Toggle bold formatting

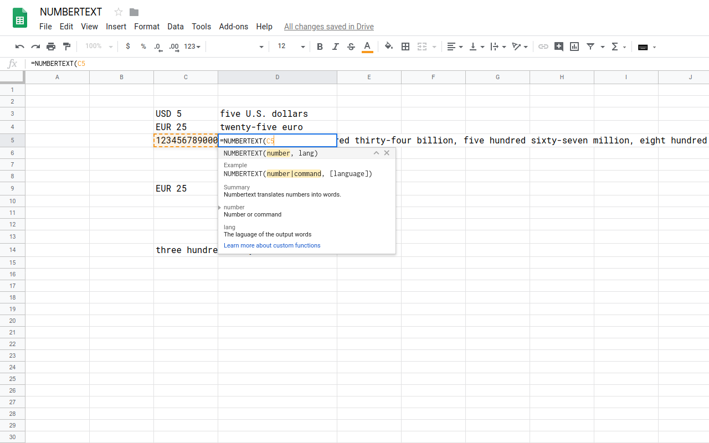coord(320,47)
